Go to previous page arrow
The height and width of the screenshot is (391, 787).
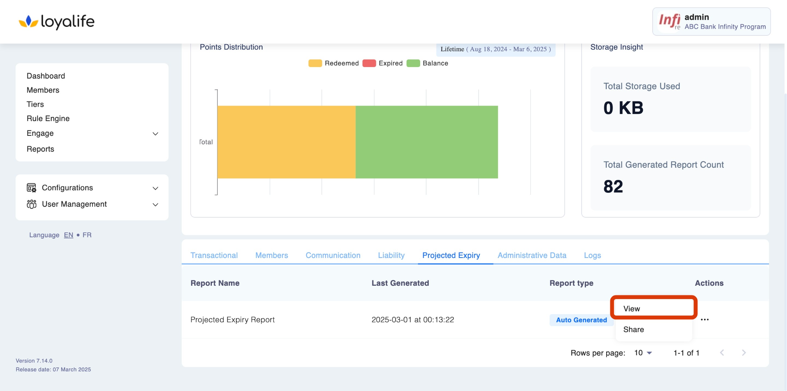pos(722,353)
